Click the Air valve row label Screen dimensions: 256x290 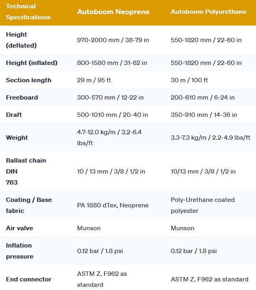(20, 228)
